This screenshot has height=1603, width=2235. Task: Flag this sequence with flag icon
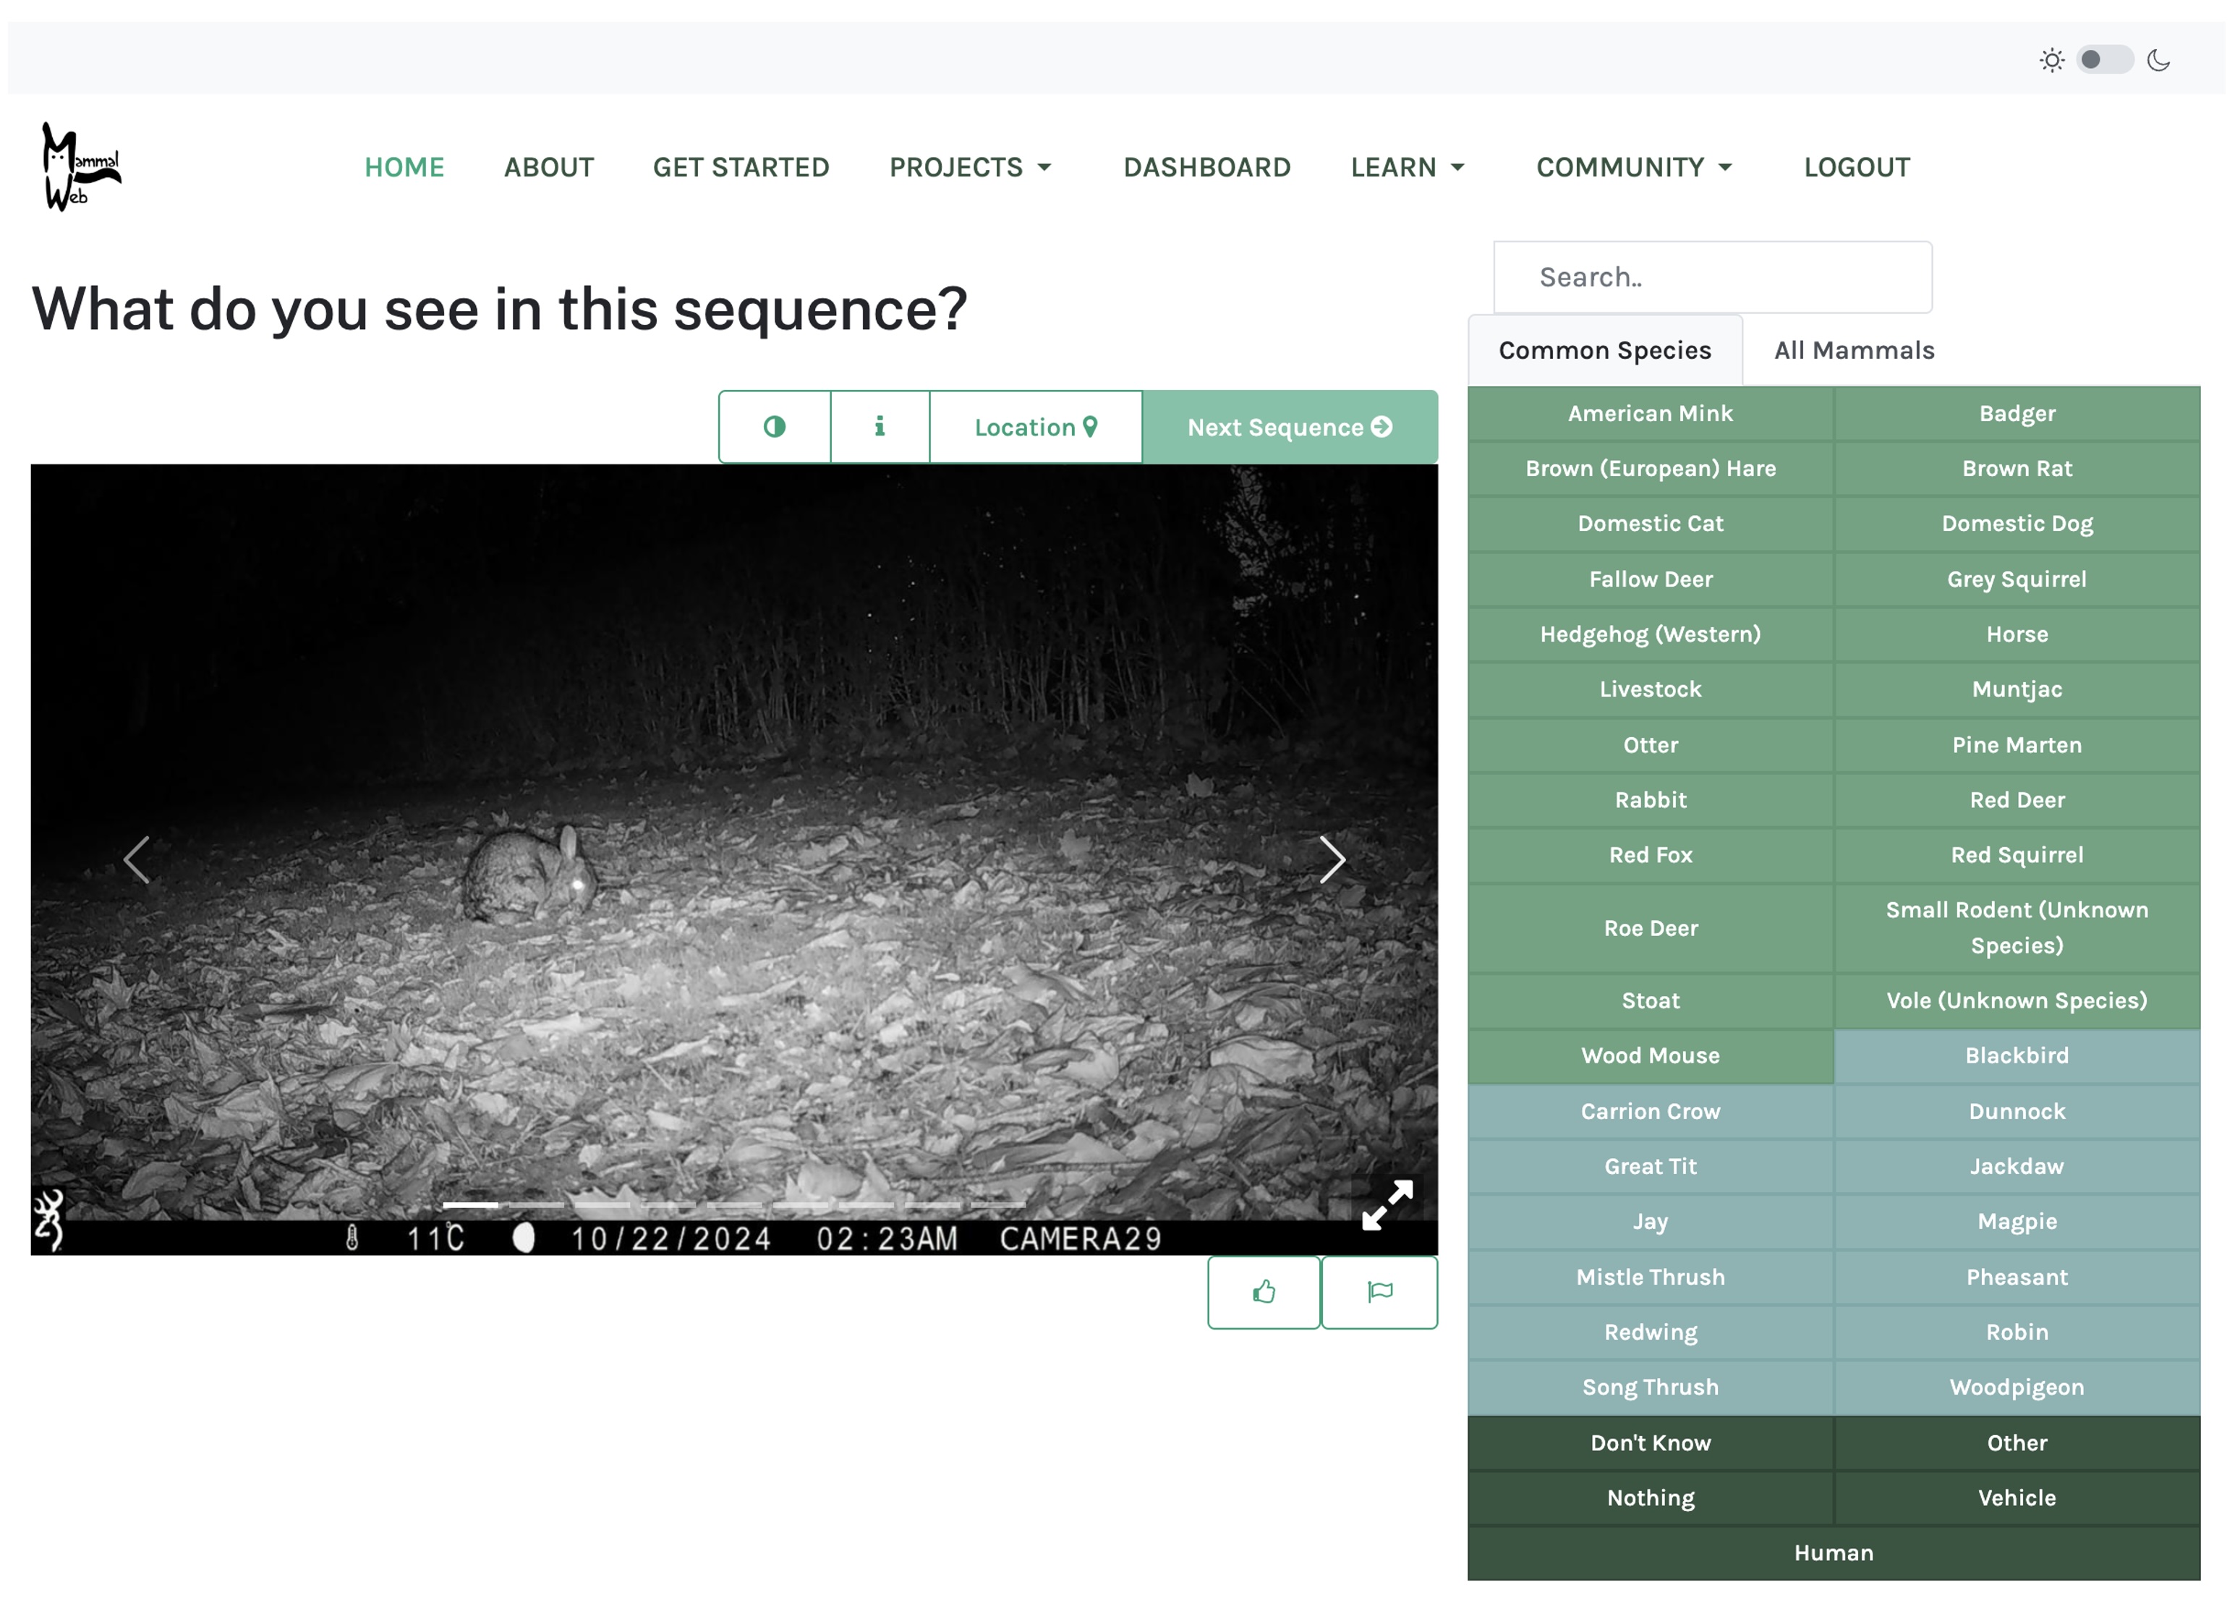pyautogui.click(x=1379, y=1292)
